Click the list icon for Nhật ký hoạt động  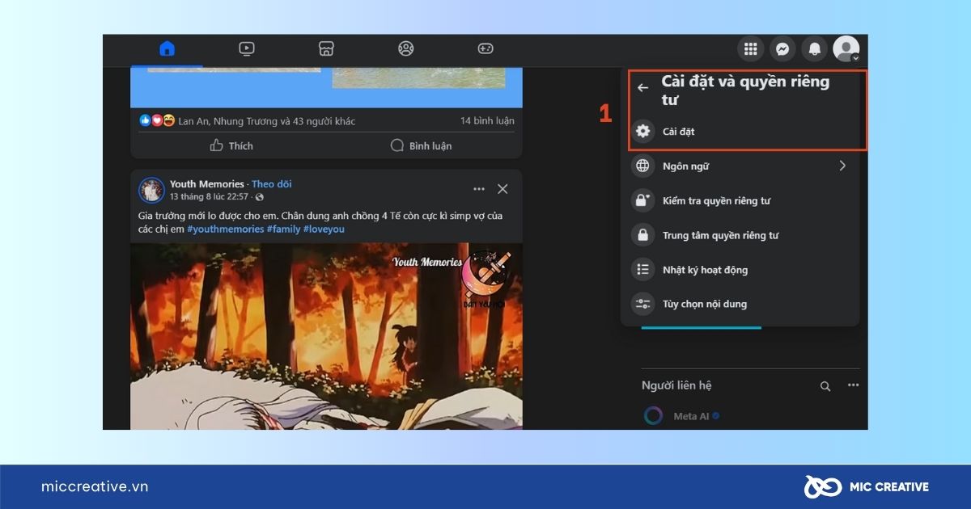click(643, 270)
